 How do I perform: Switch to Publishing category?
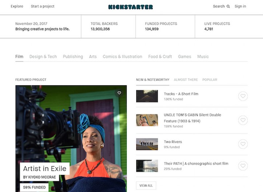pos(73,57)
